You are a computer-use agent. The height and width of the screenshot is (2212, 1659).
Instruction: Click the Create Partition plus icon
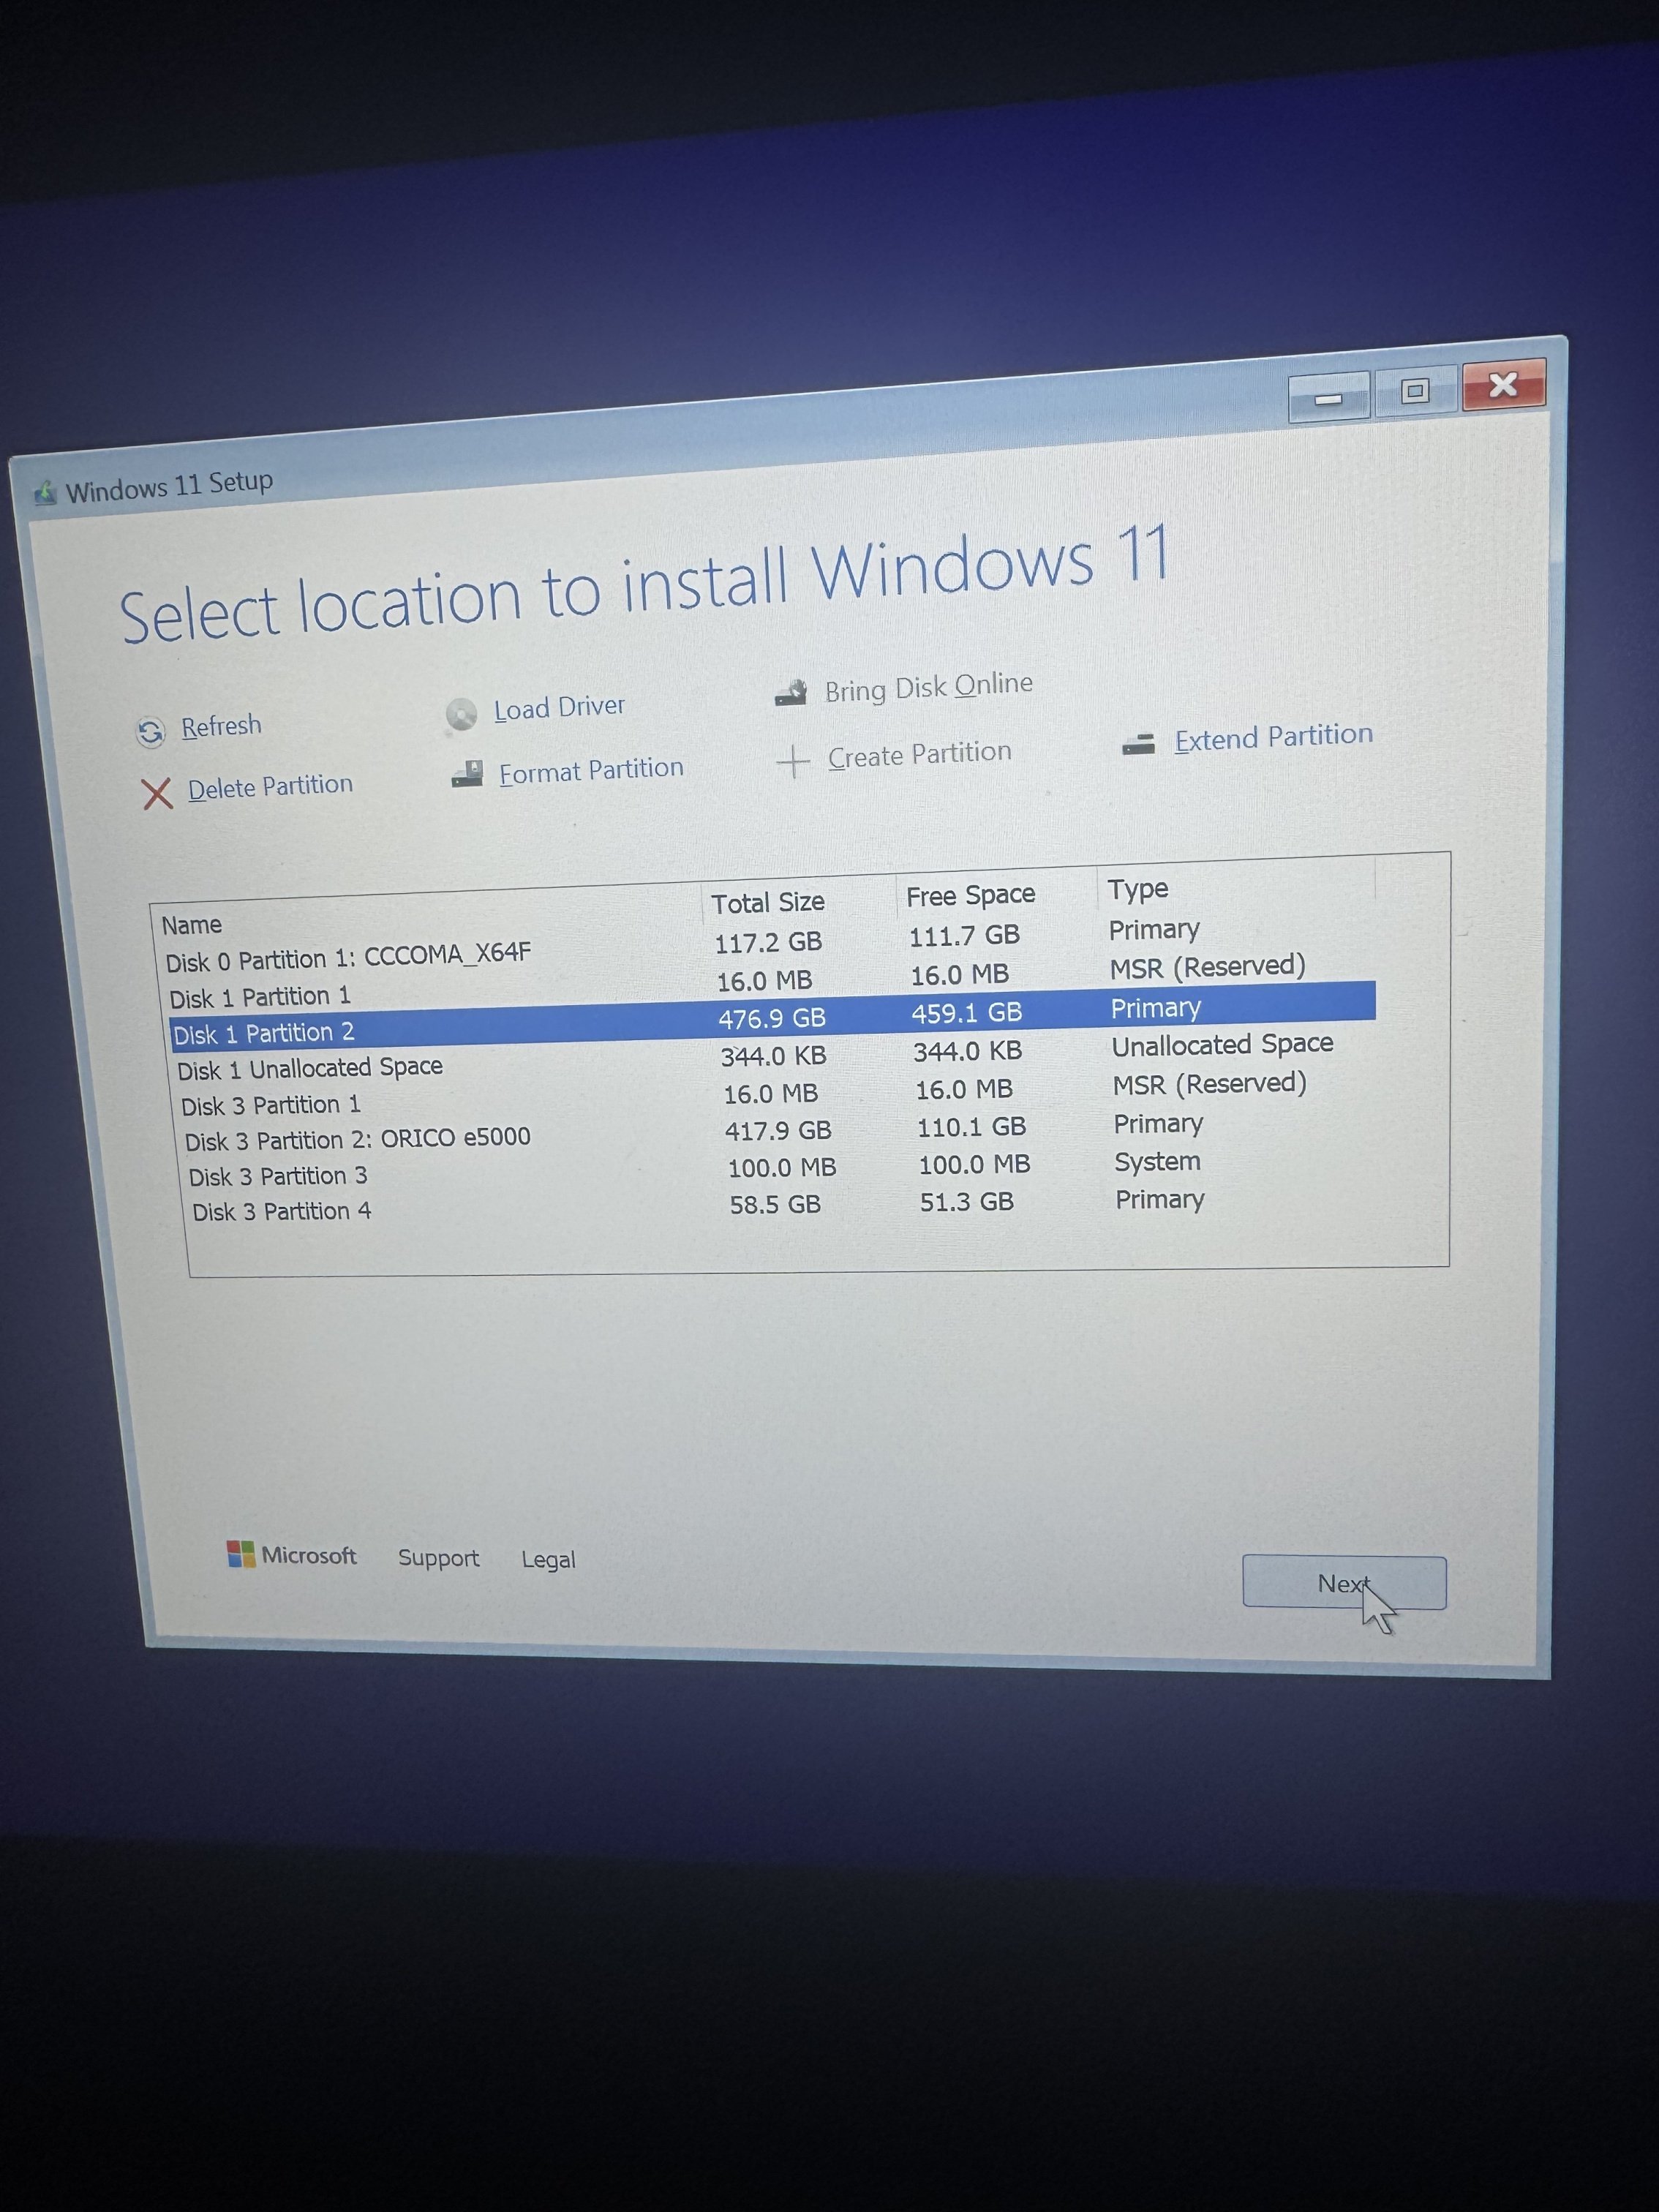(x=793, y=761)
